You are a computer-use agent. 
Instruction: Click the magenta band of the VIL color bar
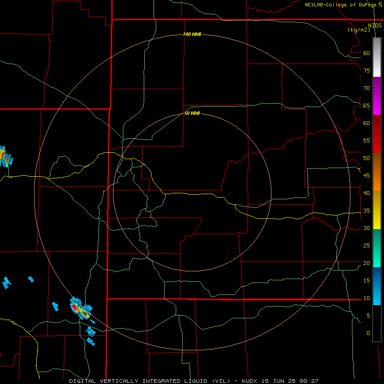[377, 96]
